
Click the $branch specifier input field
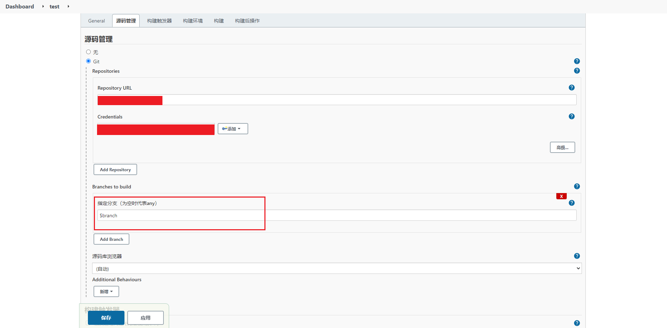[x=336, y=216]
